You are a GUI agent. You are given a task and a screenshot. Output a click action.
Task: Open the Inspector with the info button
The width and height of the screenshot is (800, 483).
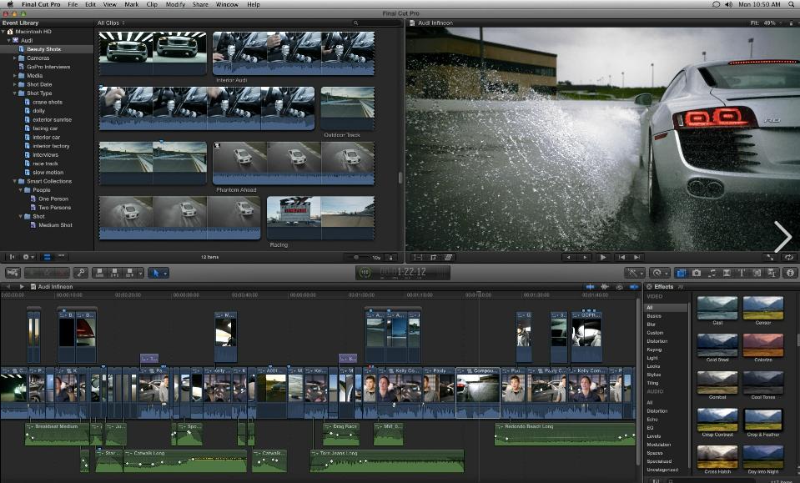click(x=789, y=273)
